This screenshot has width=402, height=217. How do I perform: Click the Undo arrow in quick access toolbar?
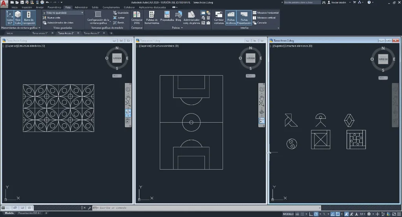(47, 2)
